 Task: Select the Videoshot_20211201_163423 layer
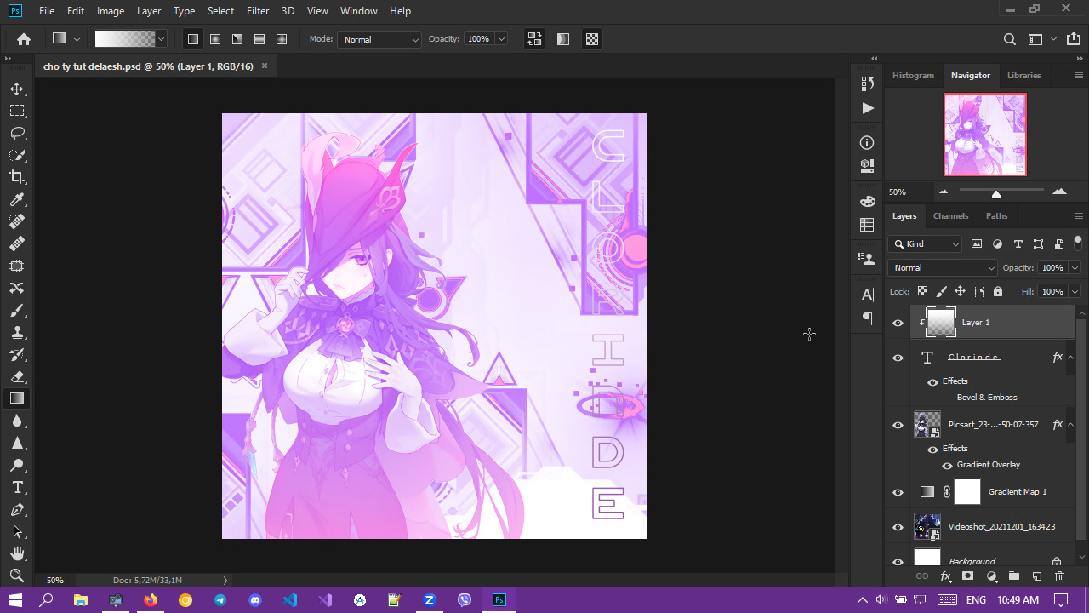click(1001, 526)
